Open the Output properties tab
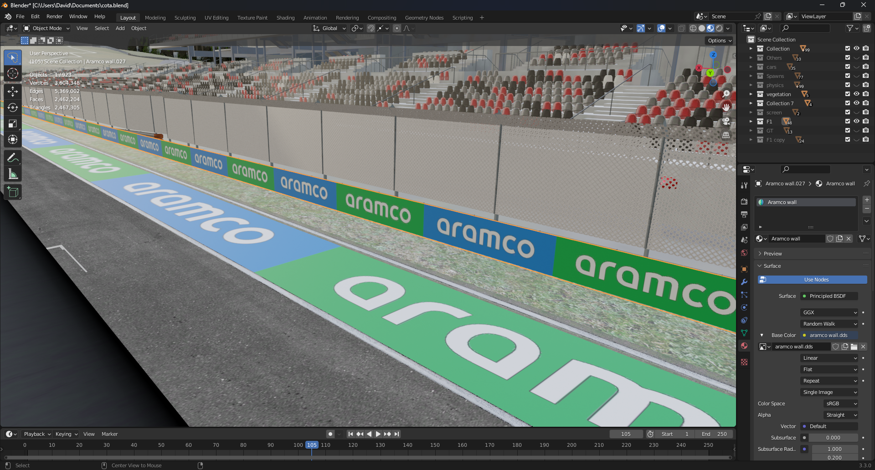This screenshot has height=470, width=875. (744, 214)
